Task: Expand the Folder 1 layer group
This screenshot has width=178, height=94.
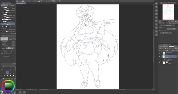Action: point(163,60)
